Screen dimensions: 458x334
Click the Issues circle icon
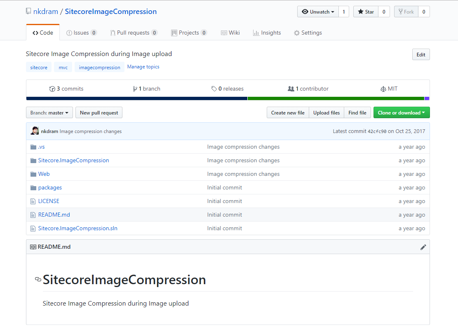tap(69, 33)
